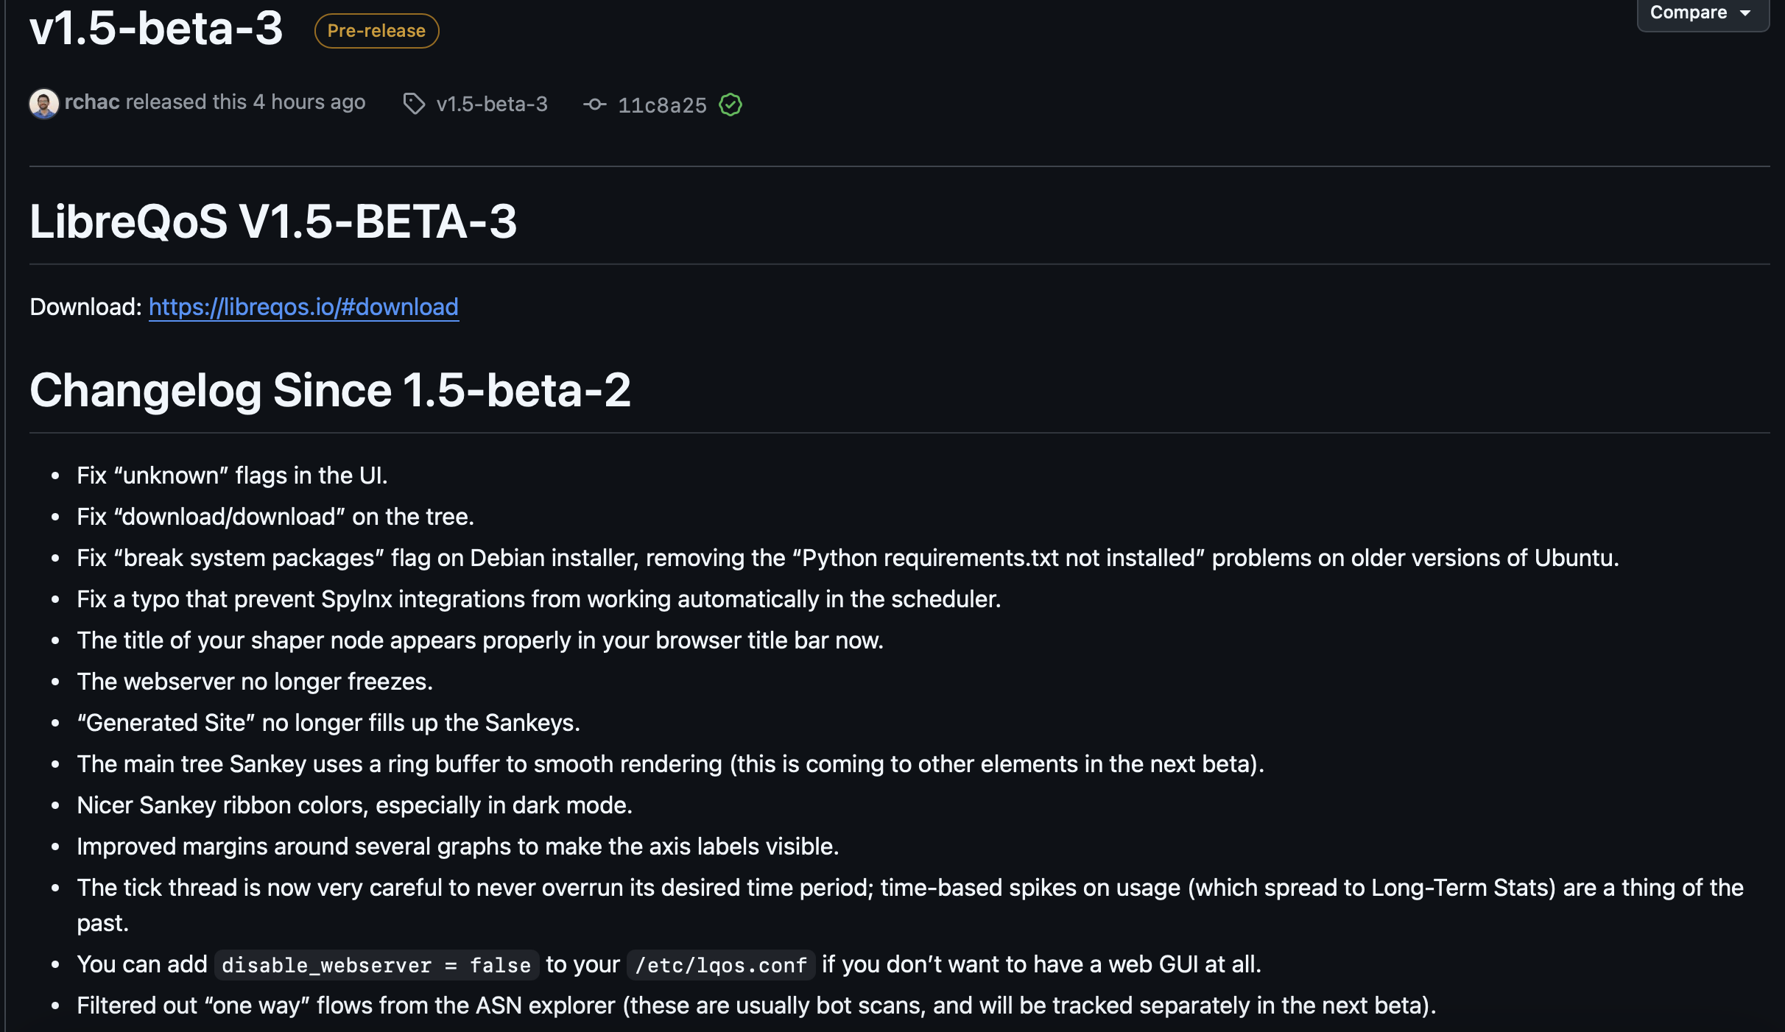Click the rchac user avatar

(43, 104)
